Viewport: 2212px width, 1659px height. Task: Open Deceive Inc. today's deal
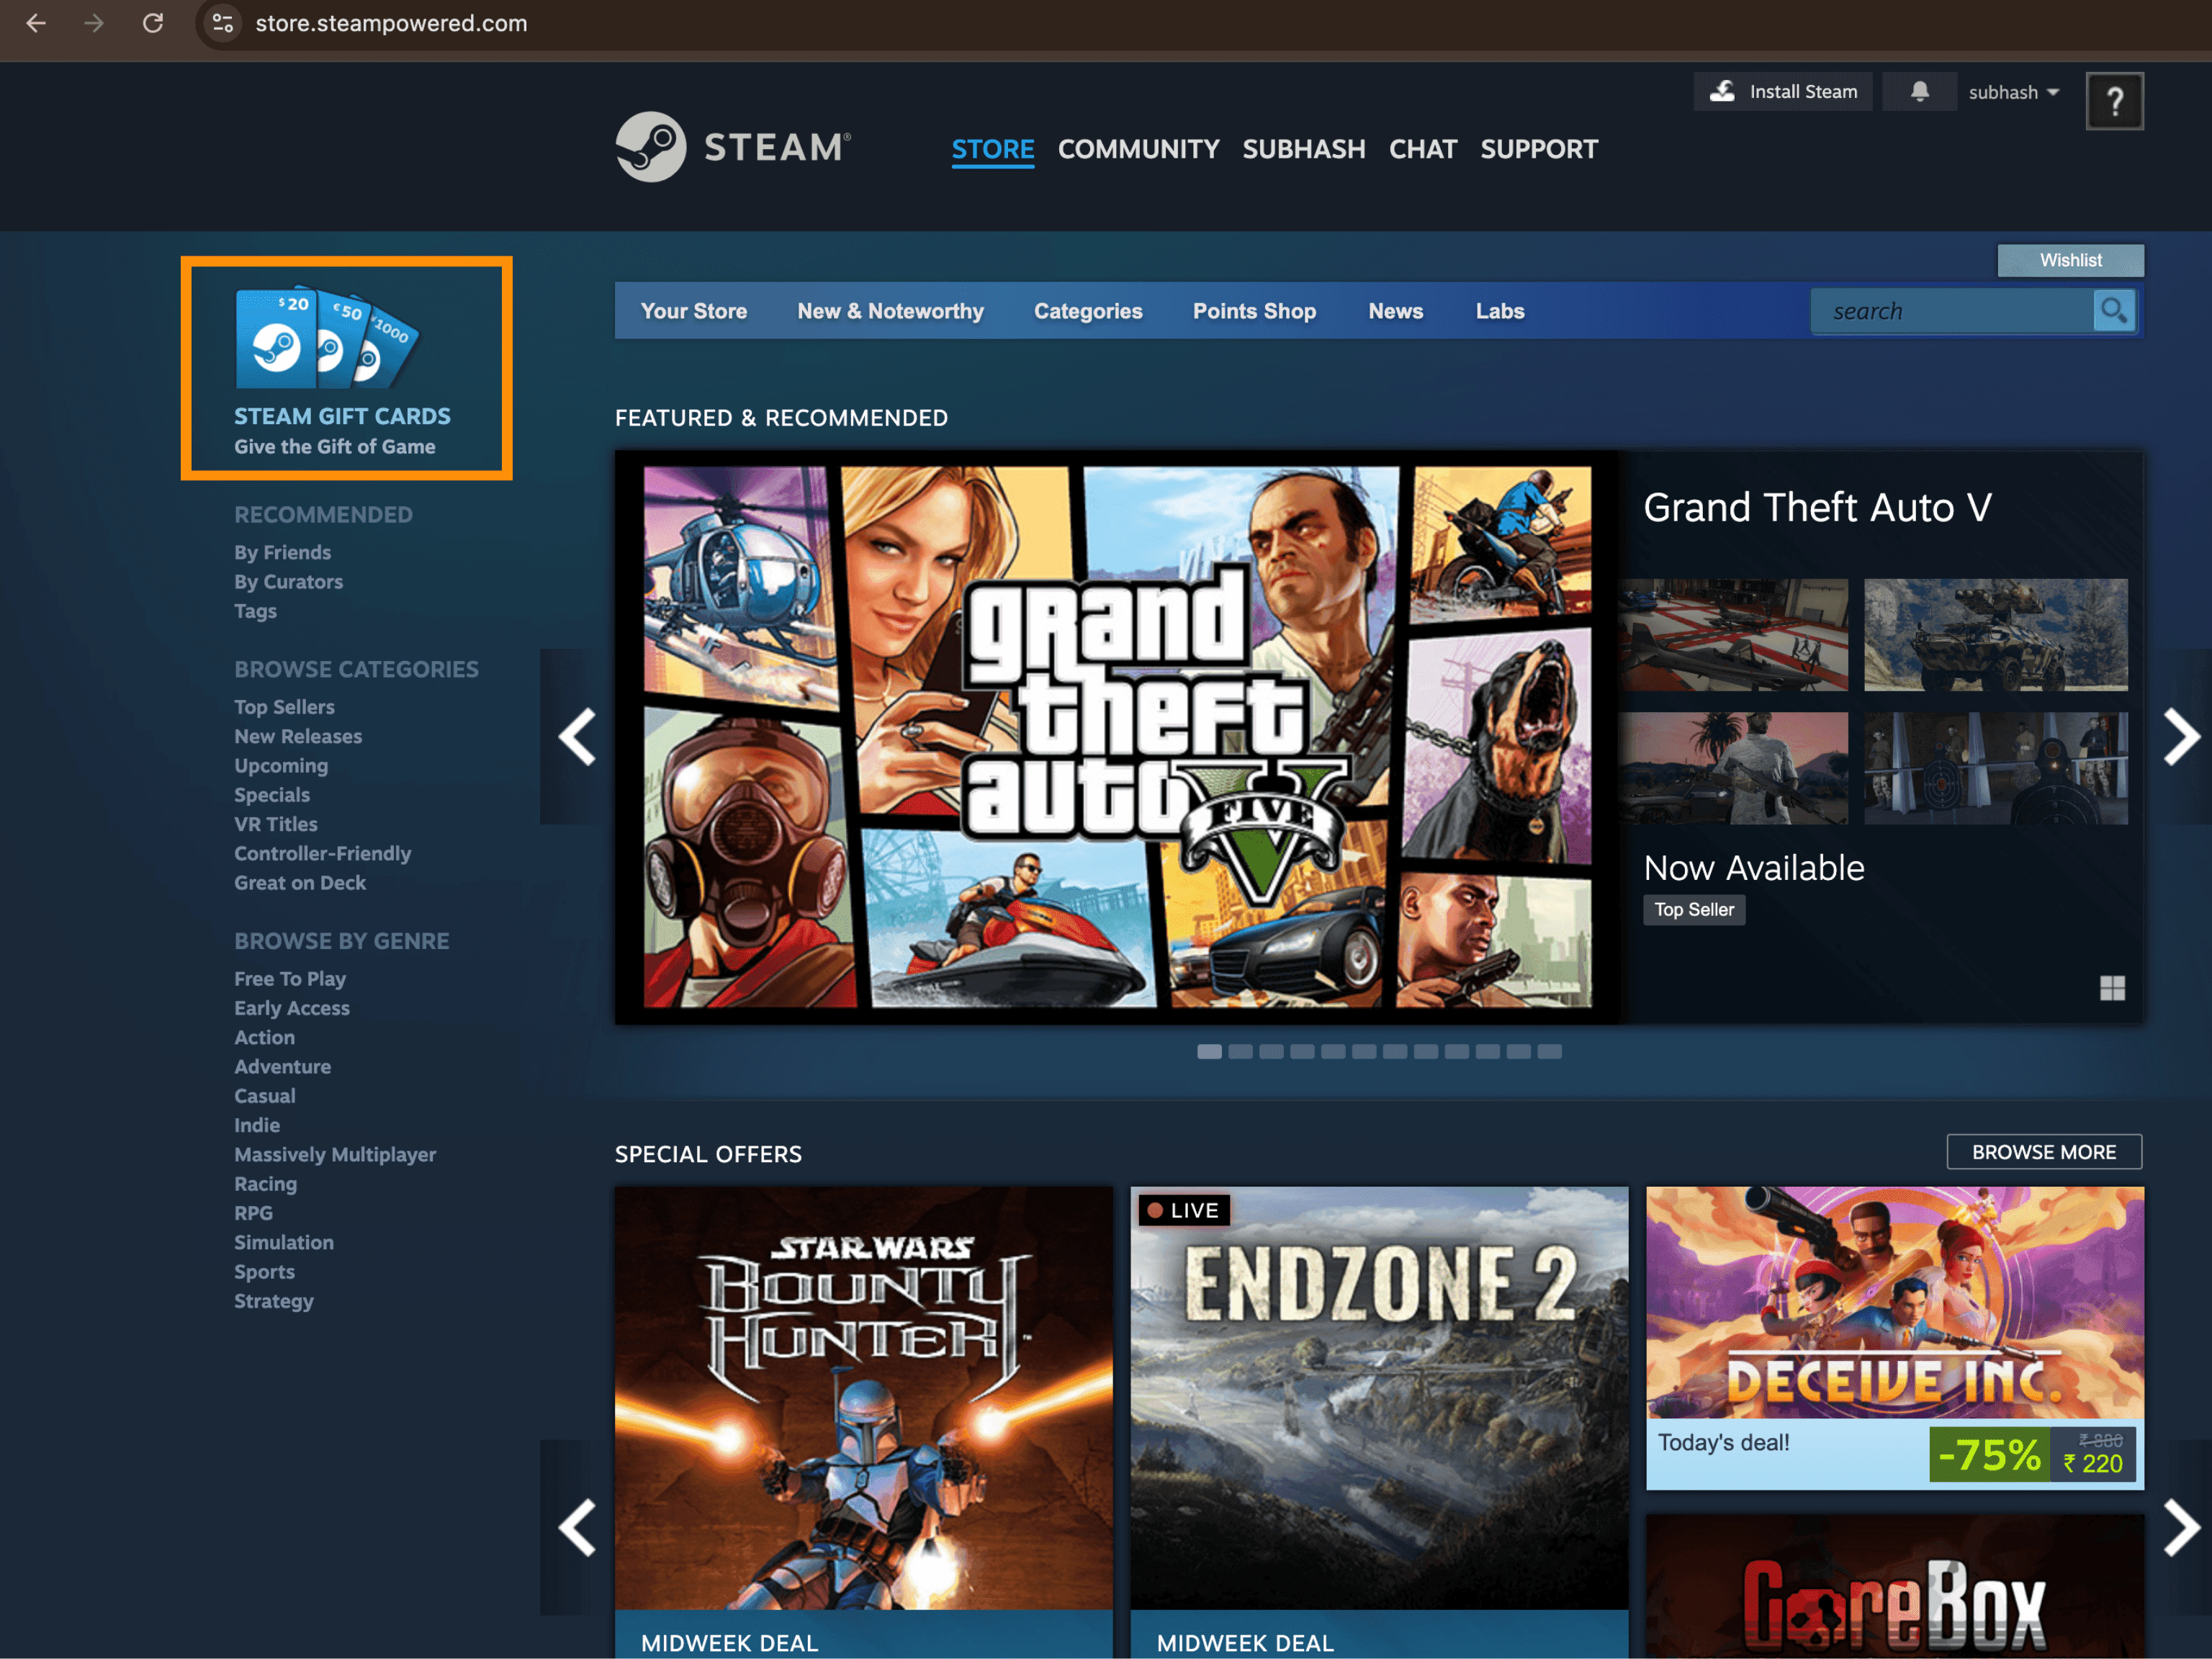1894,1337
